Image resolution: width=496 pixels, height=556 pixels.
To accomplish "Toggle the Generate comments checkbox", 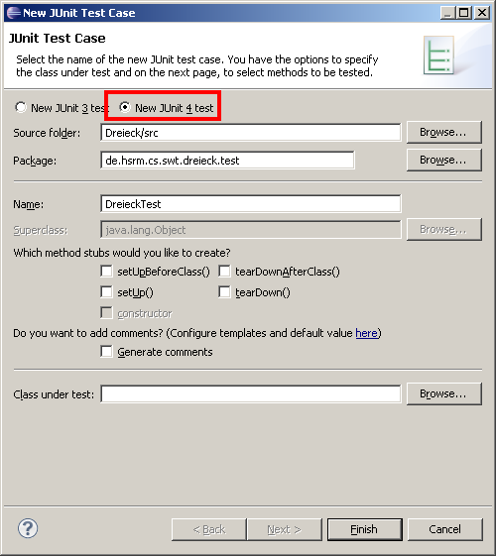I will tap(106, 352).
